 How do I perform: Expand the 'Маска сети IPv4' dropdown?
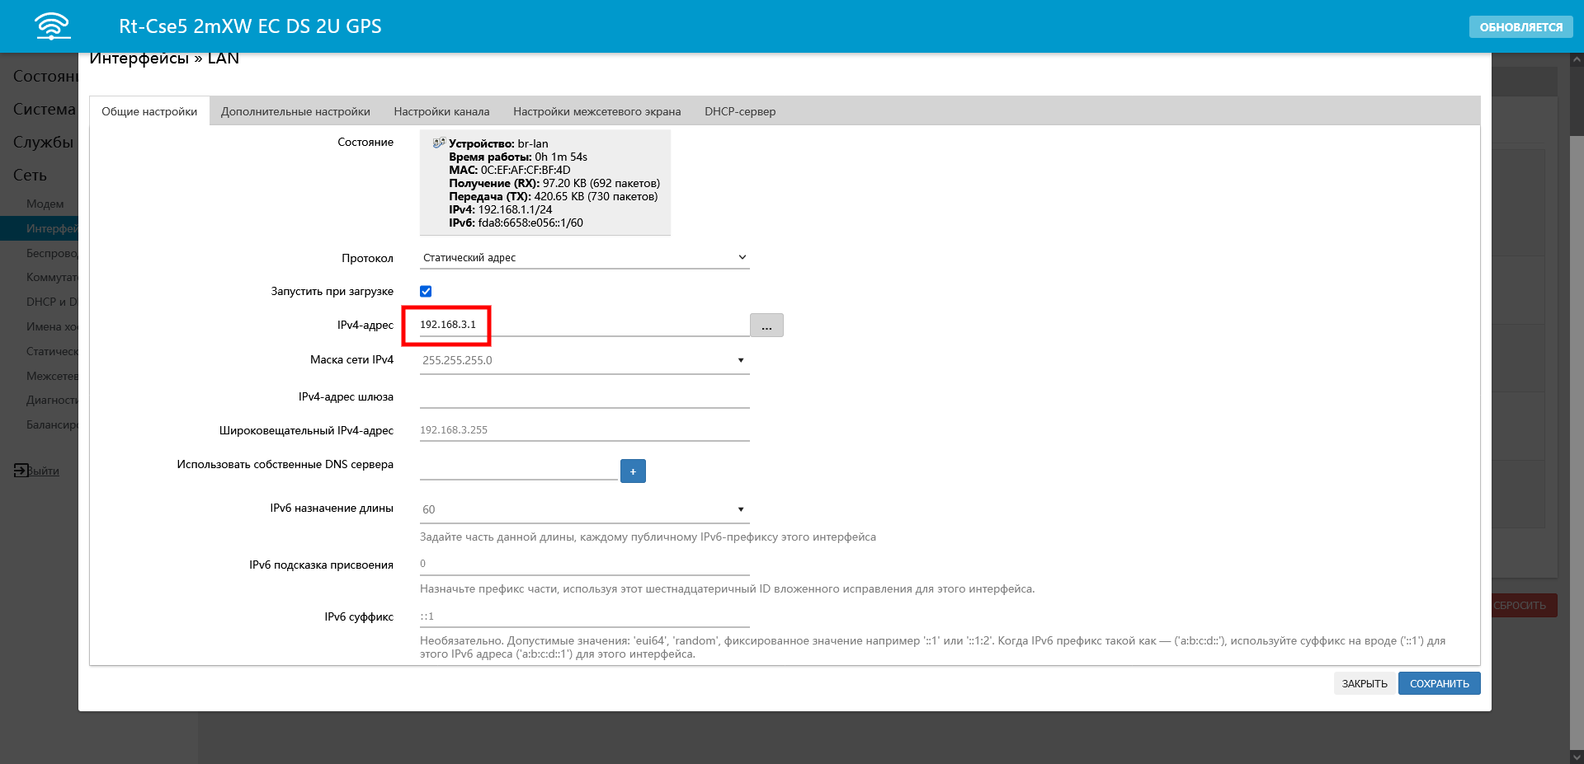(584, 360)
